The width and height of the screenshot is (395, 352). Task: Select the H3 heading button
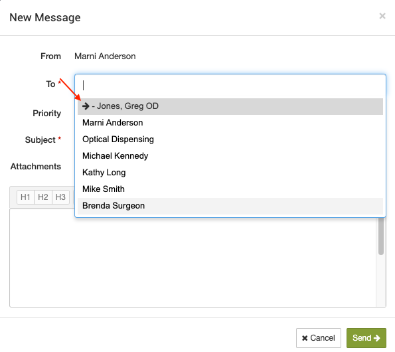(x=60, y=197)
